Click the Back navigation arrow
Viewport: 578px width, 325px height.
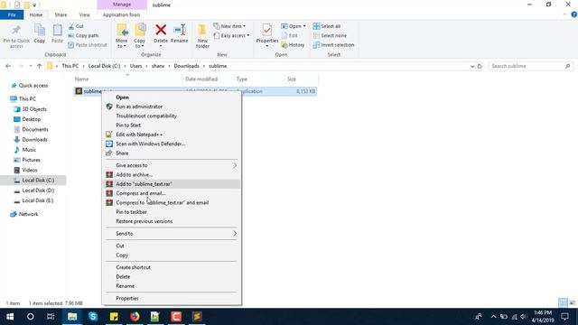[8, 66]
